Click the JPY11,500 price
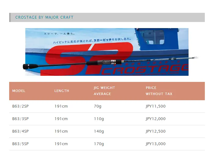The image size is (214, 165). pos(156,106)
